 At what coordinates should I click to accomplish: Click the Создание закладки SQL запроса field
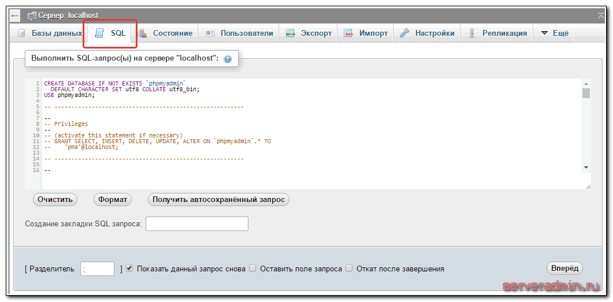[x=197, y=224]
